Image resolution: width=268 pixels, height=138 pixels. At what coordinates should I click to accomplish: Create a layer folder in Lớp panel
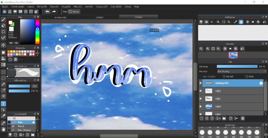point(224,118)
